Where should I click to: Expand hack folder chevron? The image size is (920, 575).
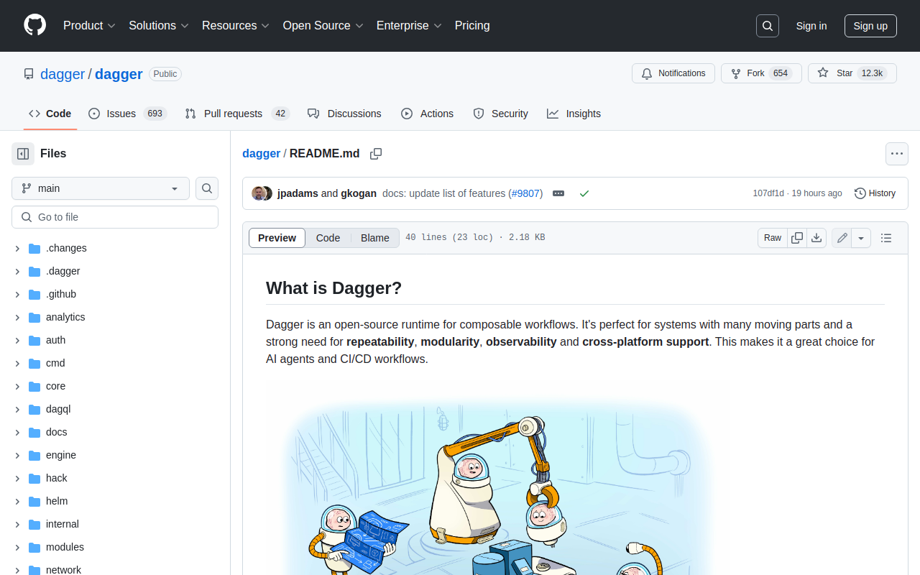(17, 479)
